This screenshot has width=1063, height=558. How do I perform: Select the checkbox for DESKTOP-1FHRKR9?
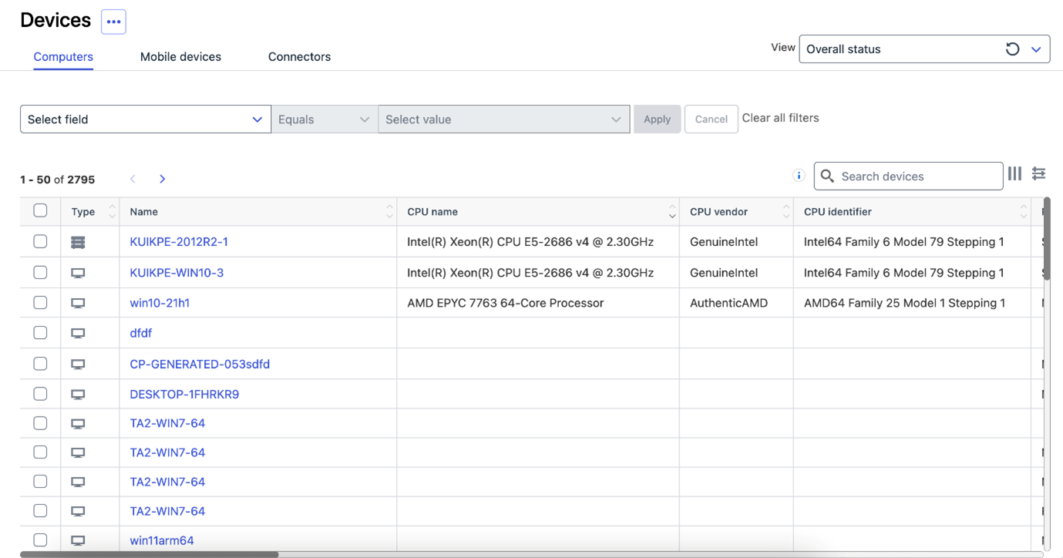click(x=40, y=394)
